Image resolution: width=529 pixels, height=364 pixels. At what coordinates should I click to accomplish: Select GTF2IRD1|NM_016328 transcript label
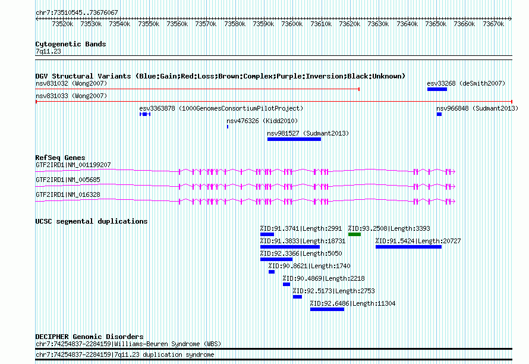pyautogui.click(x=68, y=195)
